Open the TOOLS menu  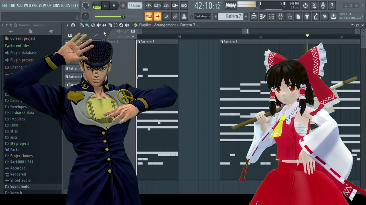pyautogui.click(x=65, y=5)
